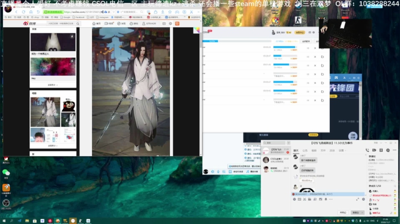The image size is (400, 224).
Task: Pause the 766 KB/s download
Action: click(308, 57)
